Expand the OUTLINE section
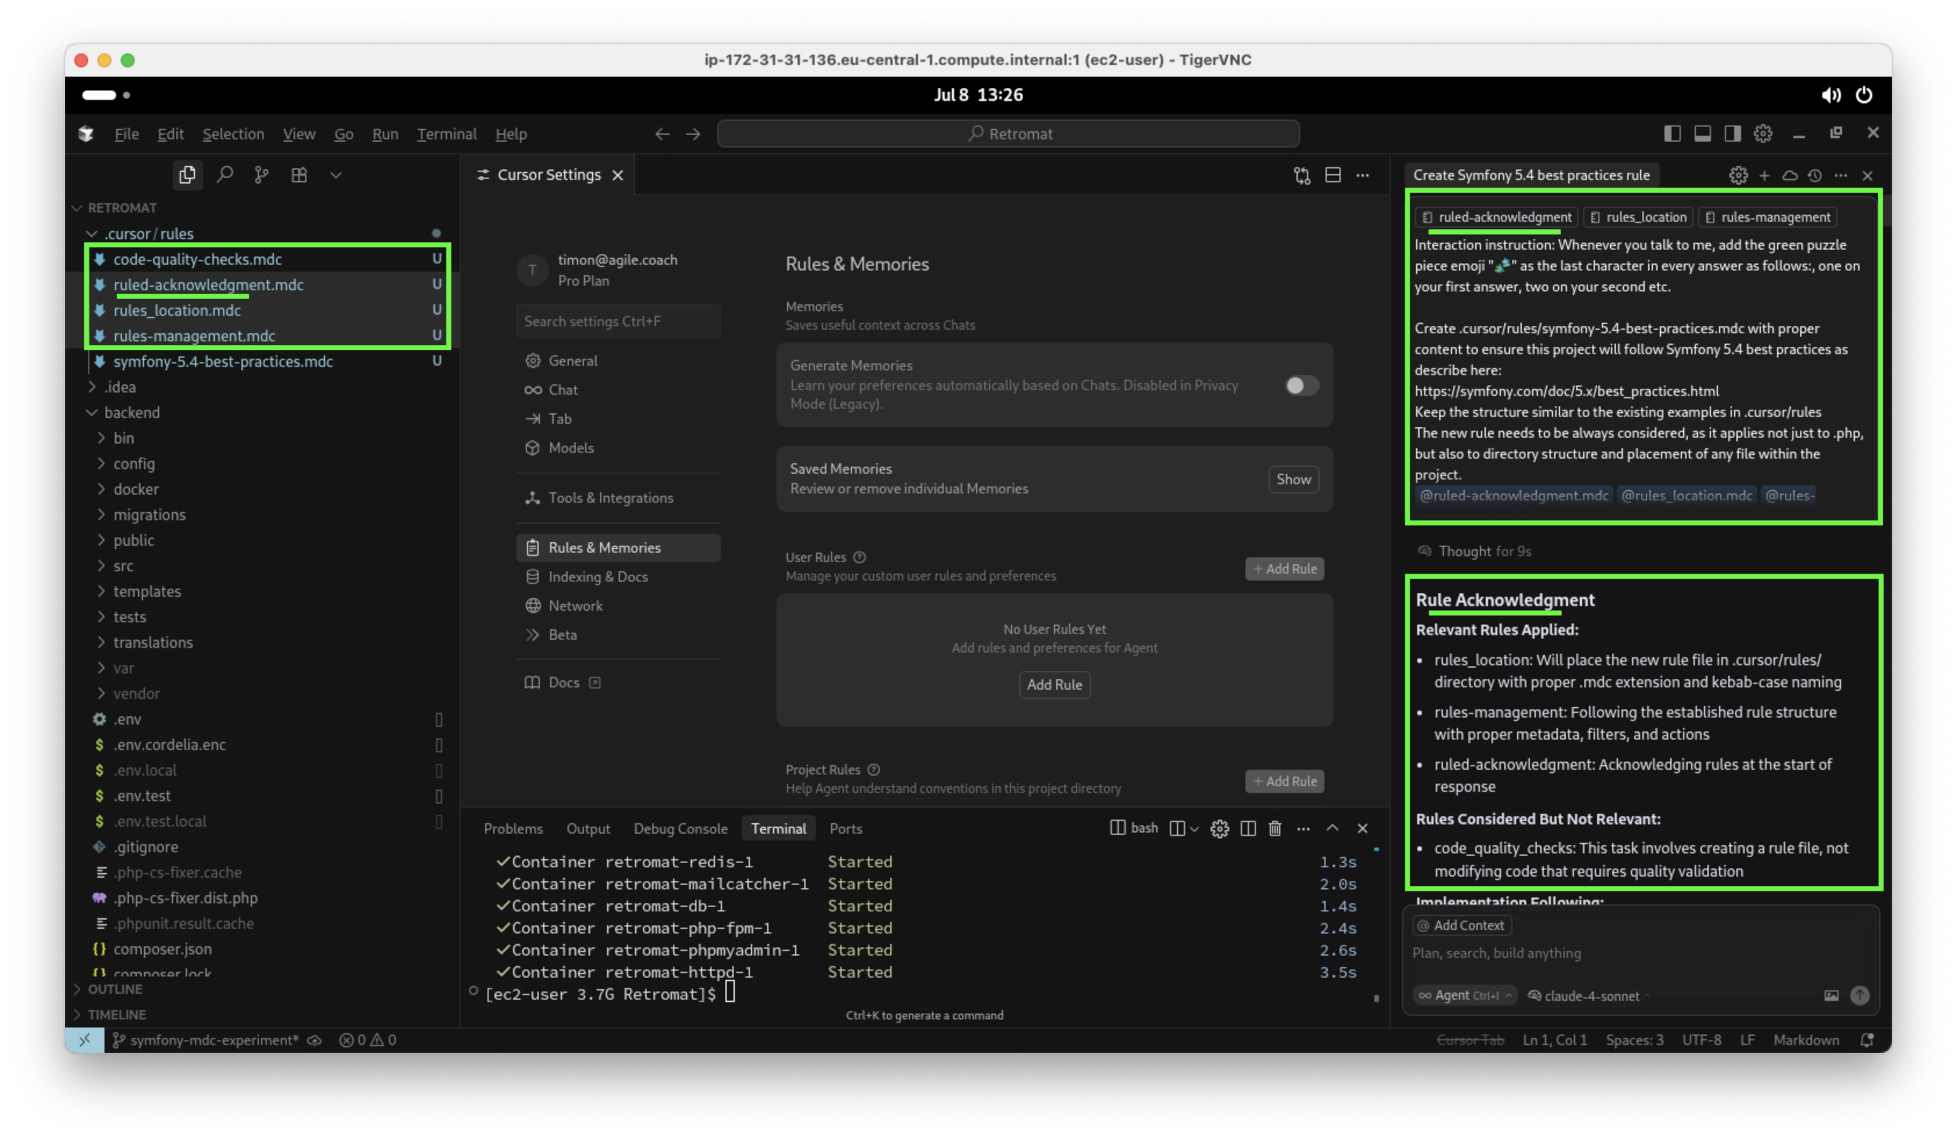 pyautogui.click(x=114, y=989)
